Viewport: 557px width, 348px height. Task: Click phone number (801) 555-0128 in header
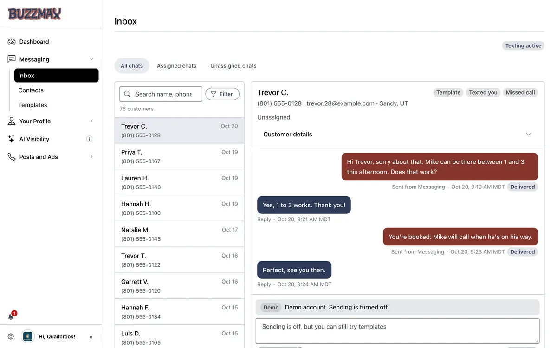click(279, 103)
